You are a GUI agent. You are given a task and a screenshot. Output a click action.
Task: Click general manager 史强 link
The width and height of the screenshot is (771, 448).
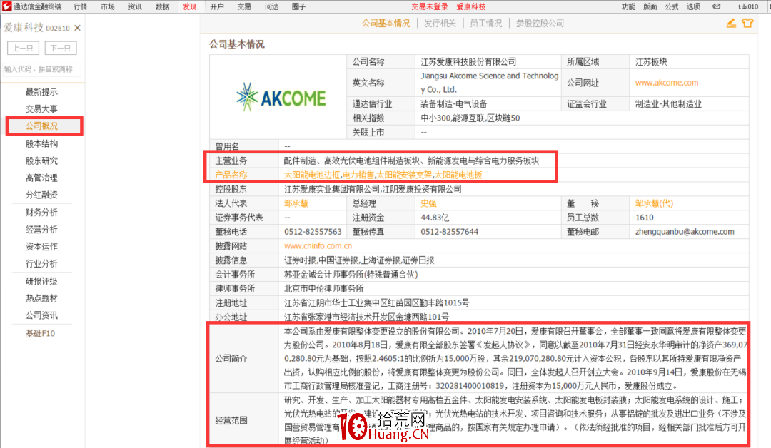pyautogui.click(x=428, y=203)
